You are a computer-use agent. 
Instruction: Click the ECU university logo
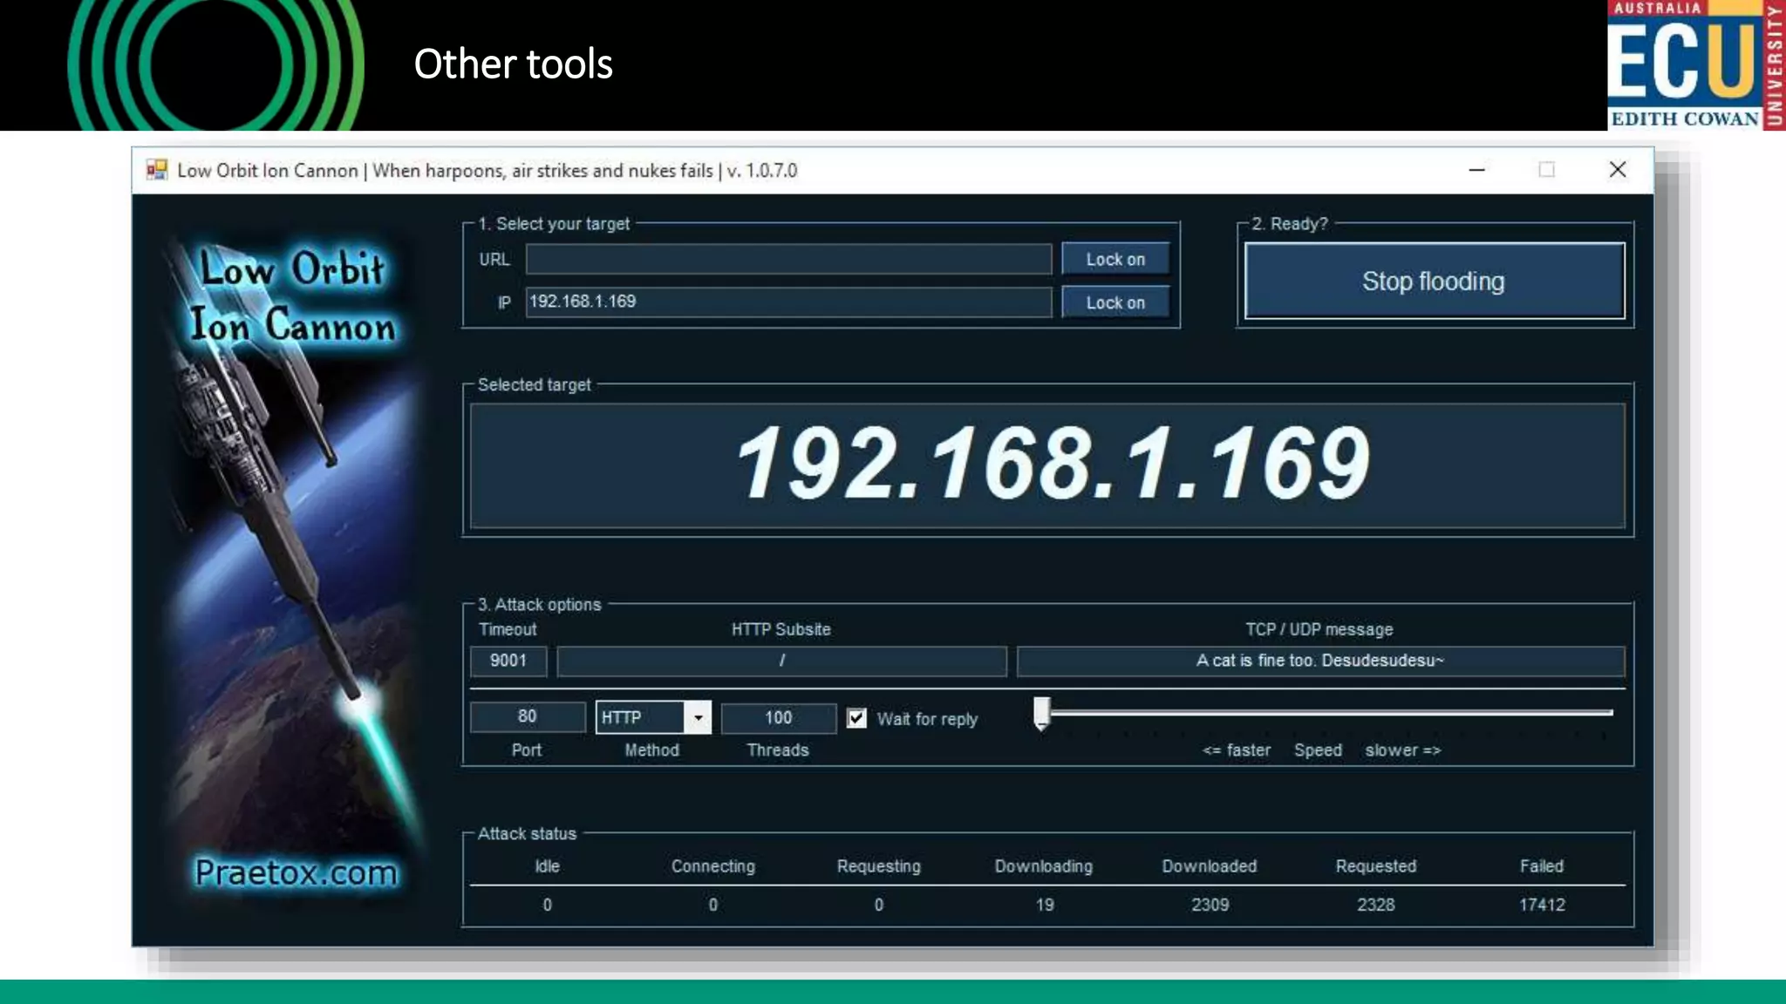(1694, 65)
